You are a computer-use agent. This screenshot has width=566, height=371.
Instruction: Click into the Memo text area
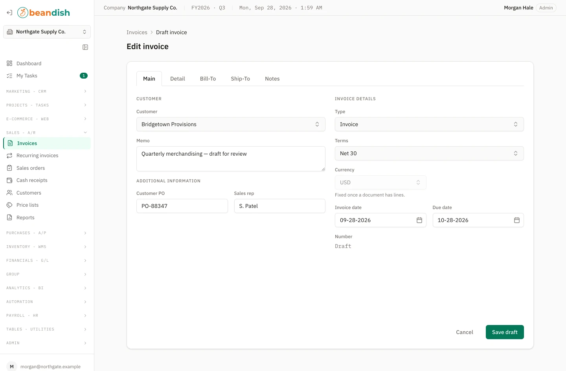(231, 159)
